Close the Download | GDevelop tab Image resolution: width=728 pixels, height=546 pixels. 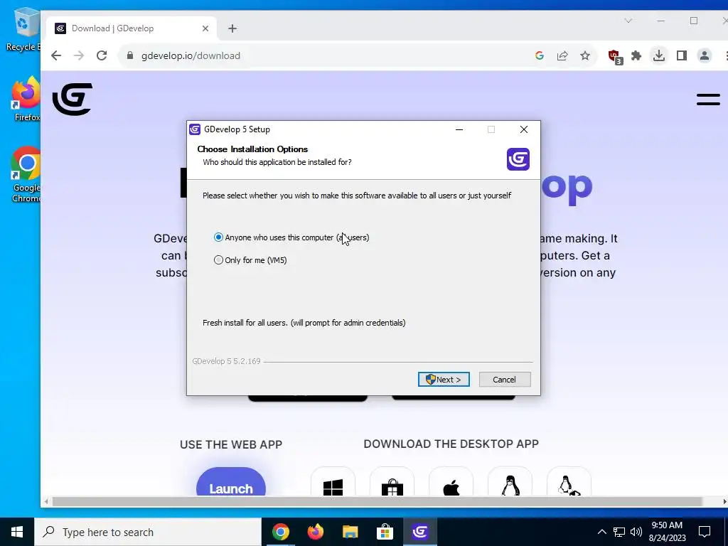pyautogui.click(x=205, y=28)
